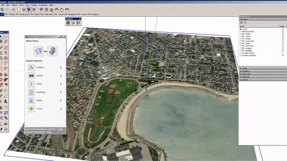Expand the Scenes panel in tray

(263, 80)
